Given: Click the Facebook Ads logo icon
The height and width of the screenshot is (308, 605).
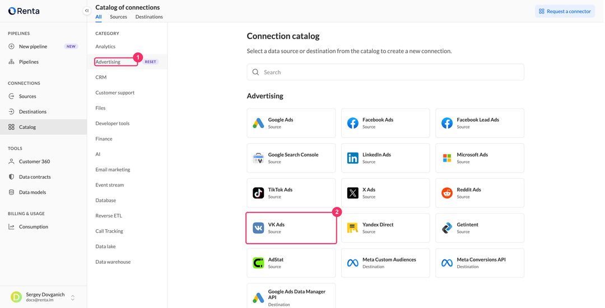Looking at the screenshot, I should (353, 123).
